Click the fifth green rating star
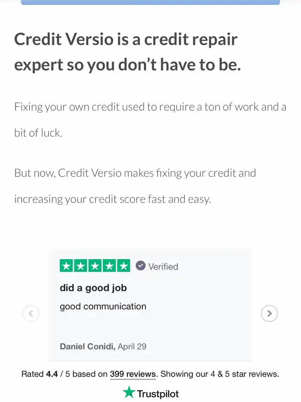Screen dimensions: 301x402 tap(124, 266)
